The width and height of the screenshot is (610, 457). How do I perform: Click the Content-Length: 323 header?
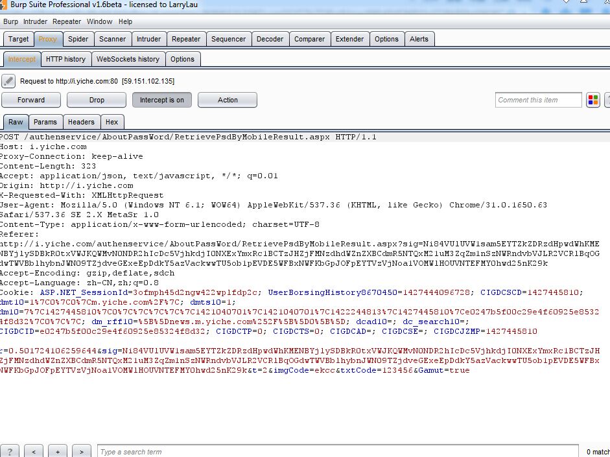48,166
